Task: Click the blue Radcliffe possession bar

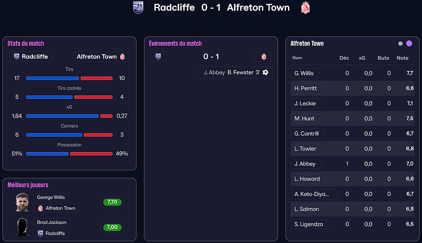Action: (47, 153)
